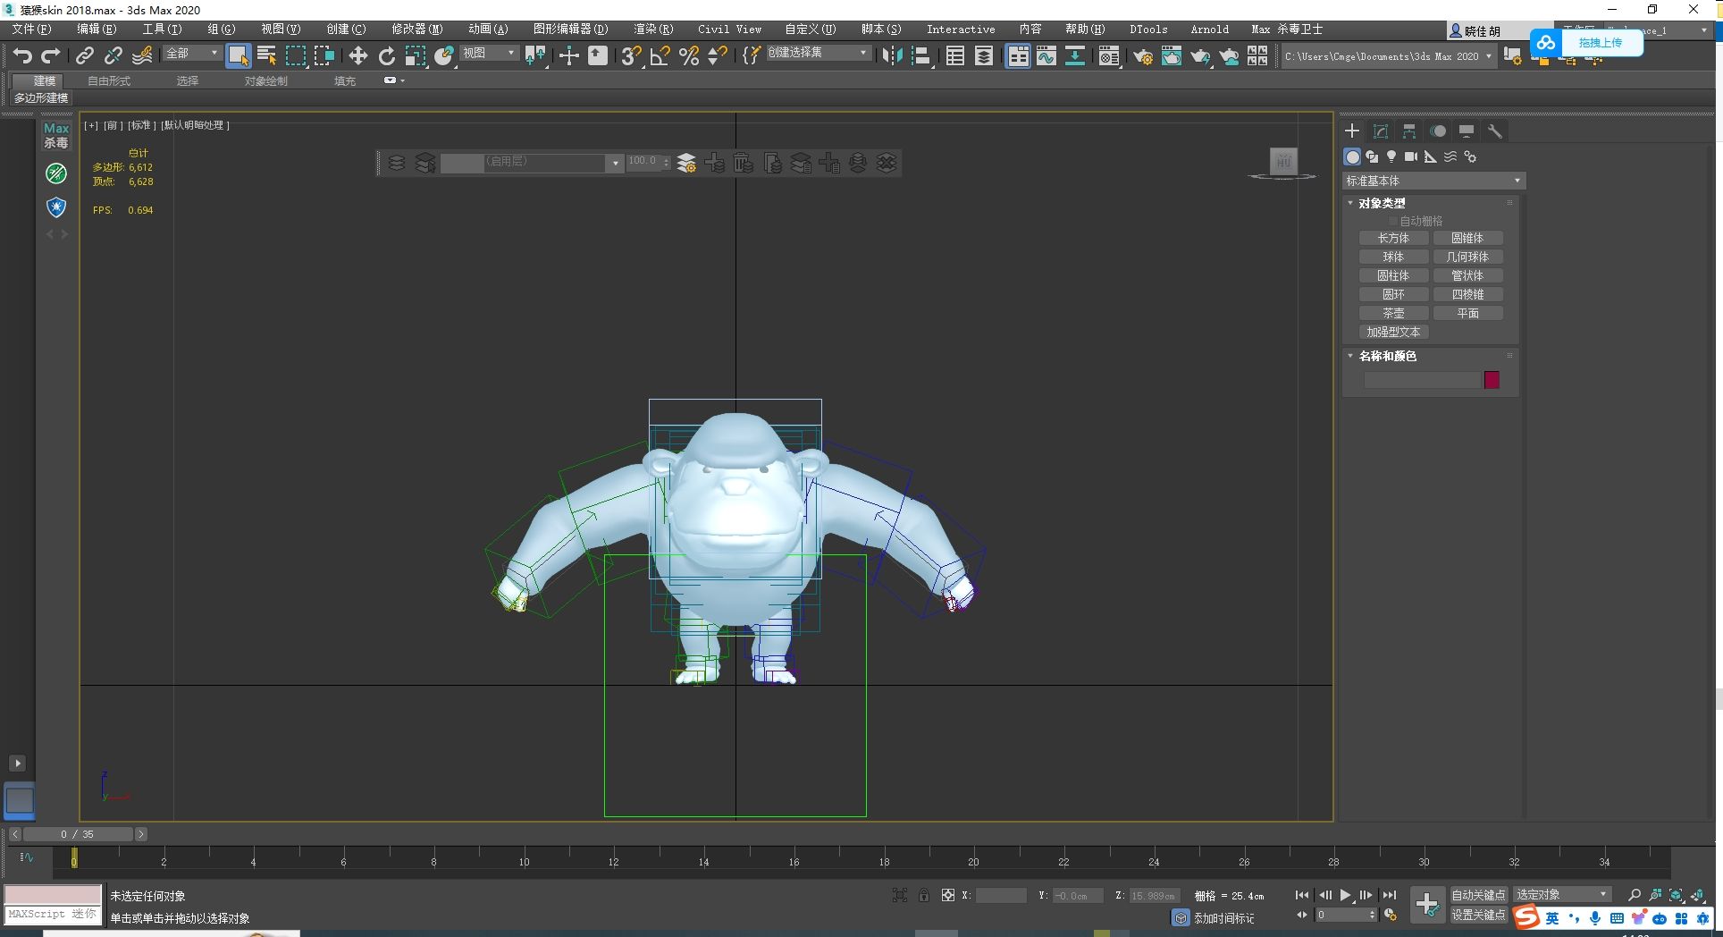Activate the Unlink Selection tool
Viewport: 1723px width, 937px height.
pos(113,55)
